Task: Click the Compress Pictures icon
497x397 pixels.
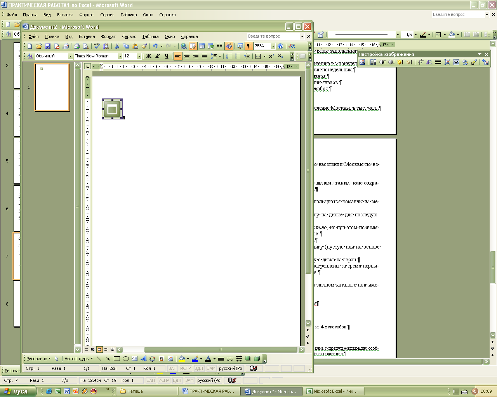Action: coord(447,62)
